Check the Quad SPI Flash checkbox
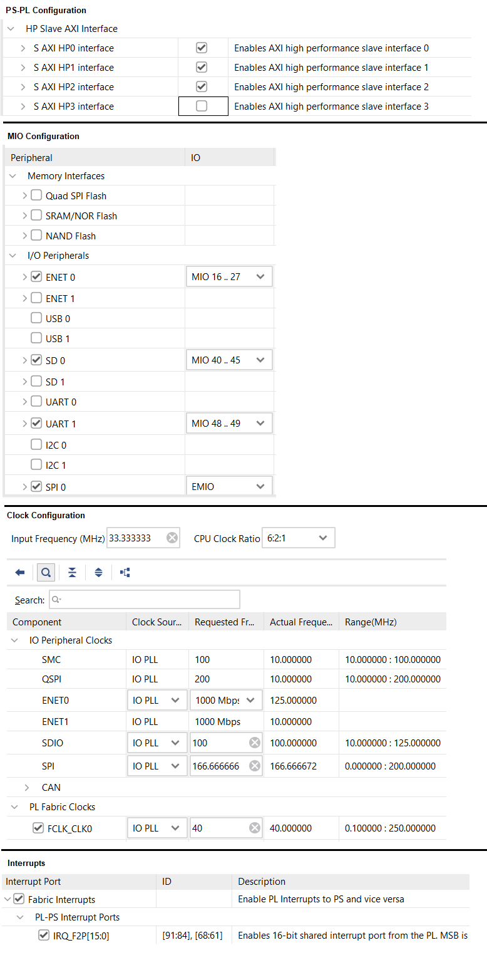 (36, 196)
